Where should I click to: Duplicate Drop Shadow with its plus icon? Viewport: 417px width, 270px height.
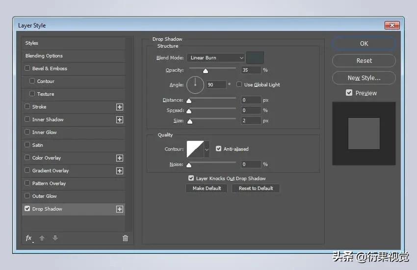[120, 209]
